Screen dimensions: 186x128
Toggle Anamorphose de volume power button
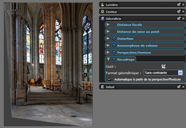pos(114,45)
